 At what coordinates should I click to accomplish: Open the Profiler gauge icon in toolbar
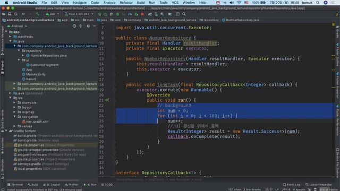point(130,14)
